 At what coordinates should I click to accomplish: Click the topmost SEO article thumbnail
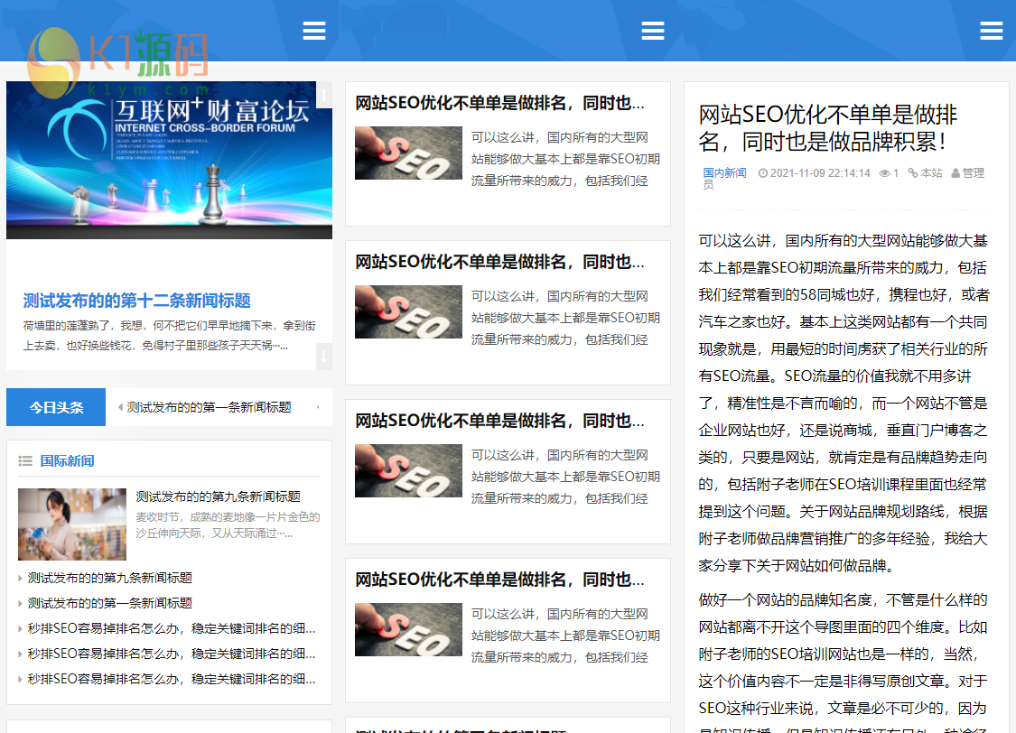pos(408,153)
